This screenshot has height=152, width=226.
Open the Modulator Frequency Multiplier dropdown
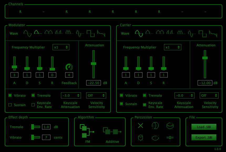(x=61, y=47)
